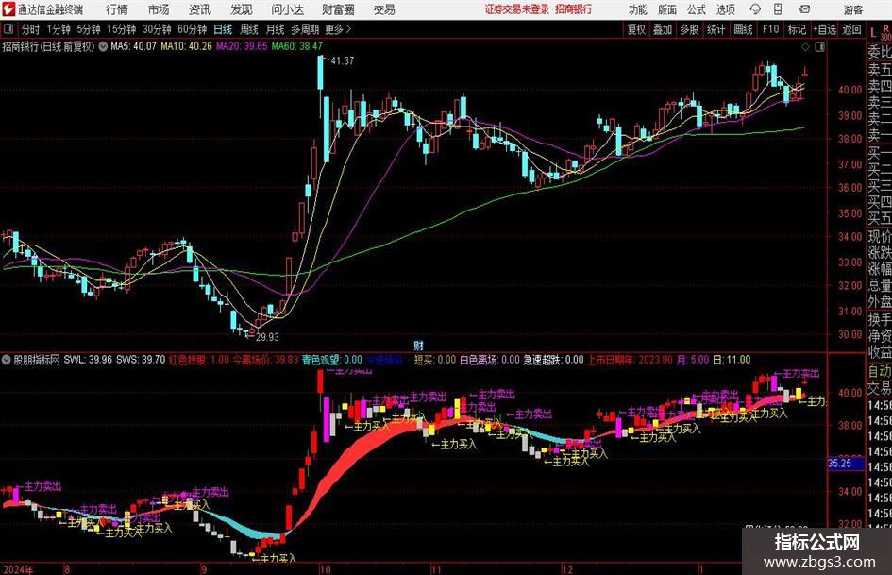
Task: Click the SWL: 39.96 indicator value
Action: (88, 360)
